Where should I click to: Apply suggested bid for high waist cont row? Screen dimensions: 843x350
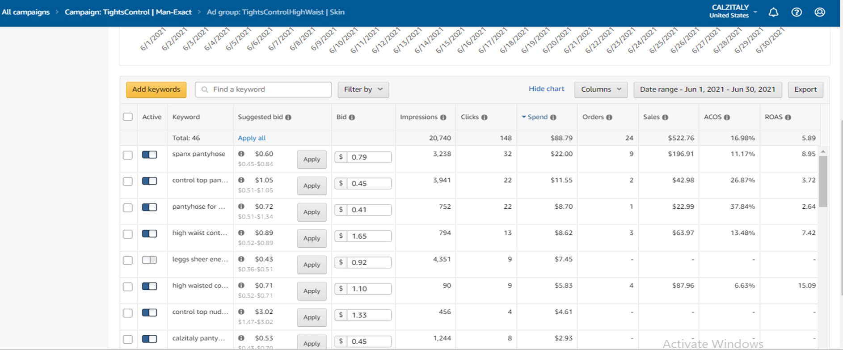(312, 238)
